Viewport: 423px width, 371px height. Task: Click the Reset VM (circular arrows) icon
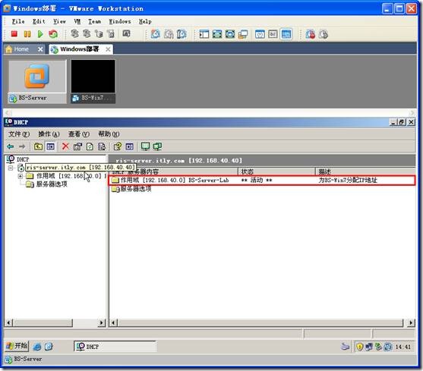point(53,34)
